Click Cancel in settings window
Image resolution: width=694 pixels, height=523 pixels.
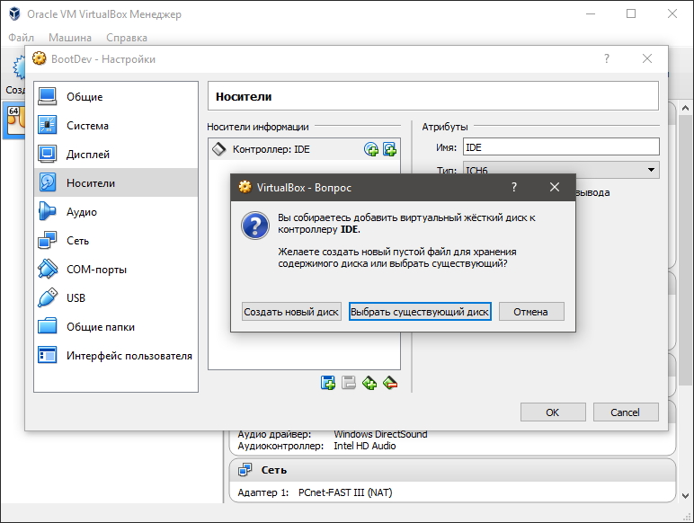point(626,412)
